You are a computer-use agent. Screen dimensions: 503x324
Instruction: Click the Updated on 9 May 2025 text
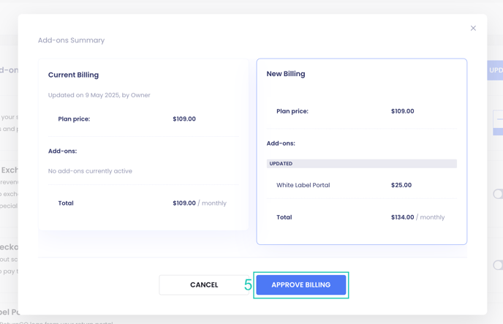99,95
